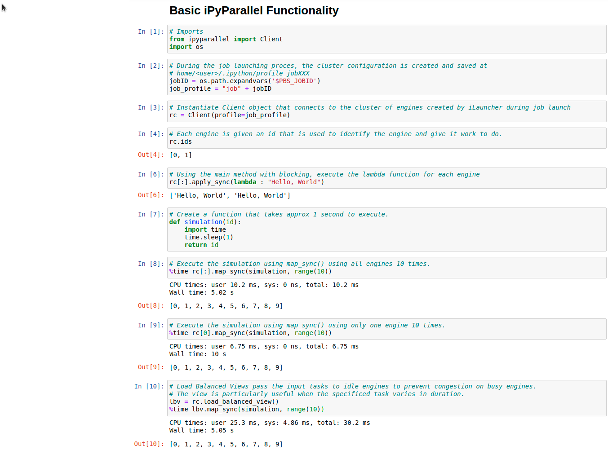608x450 pixels.
Task: Focus the rc[0].map_sync code cell
Action: (386, 329)
